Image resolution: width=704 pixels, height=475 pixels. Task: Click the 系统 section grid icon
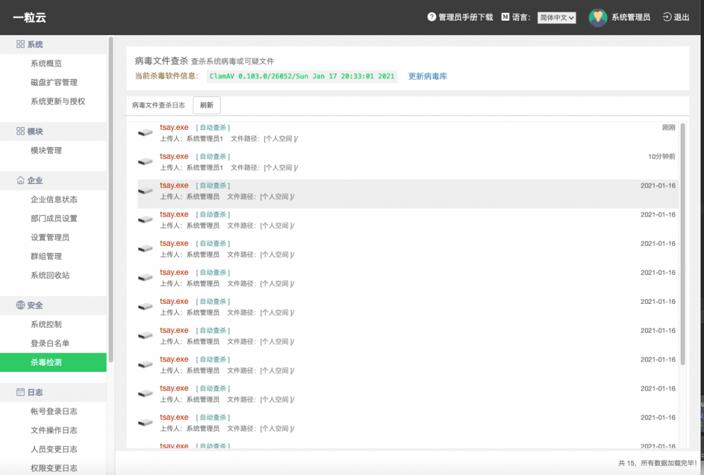[21, 44]
